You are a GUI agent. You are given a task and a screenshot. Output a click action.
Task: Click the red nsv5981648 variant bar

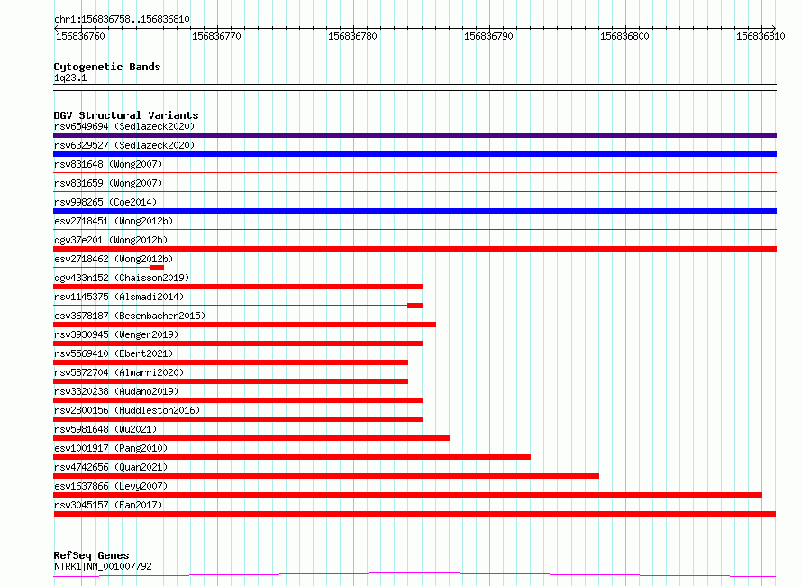(x=251, y=438)
